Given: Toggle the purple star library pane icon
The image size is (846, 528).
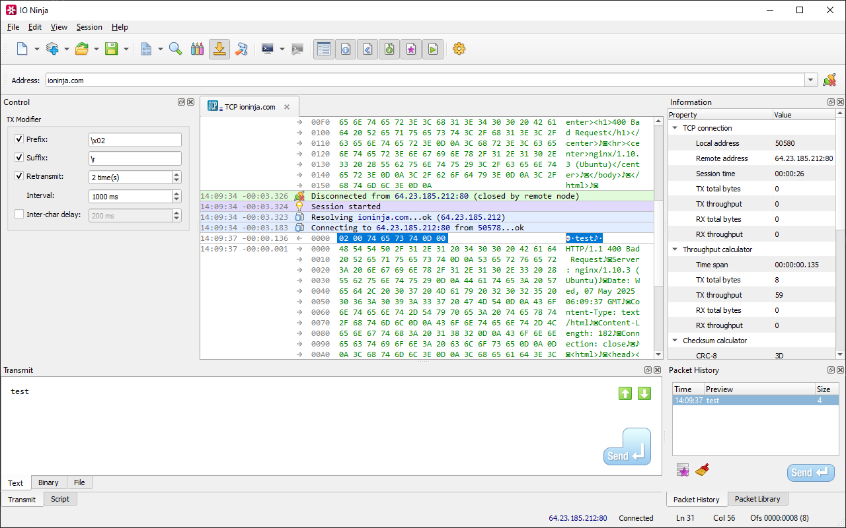Looking at the screenshot, I should [x=411, y=49].
